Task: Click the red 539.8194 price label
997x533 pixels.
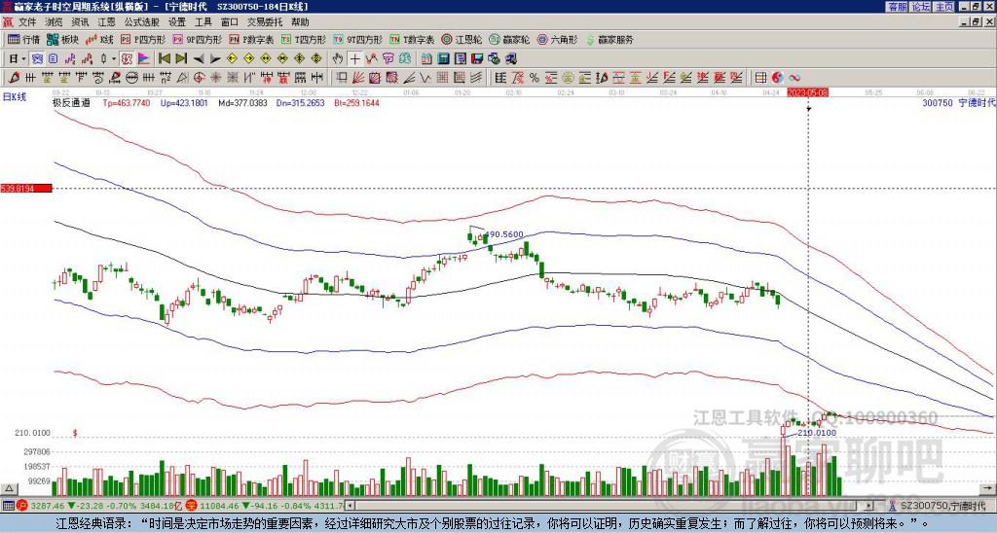Action: 26,188
